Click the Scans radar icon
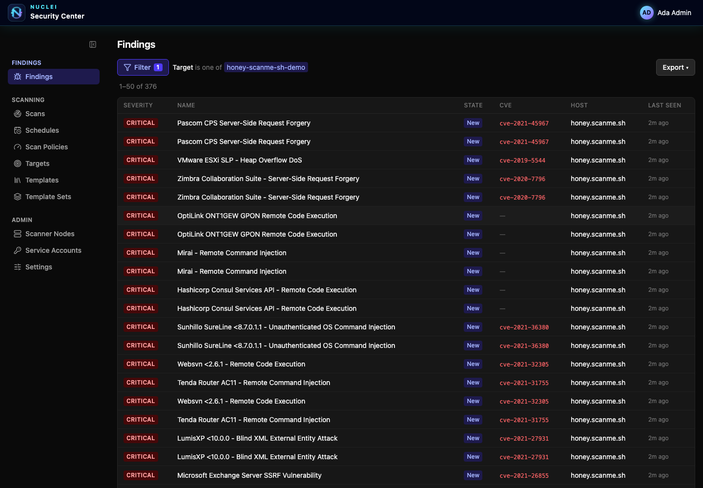Image resolution: width=703 pixels, height=488 pixels. point(18,114)
